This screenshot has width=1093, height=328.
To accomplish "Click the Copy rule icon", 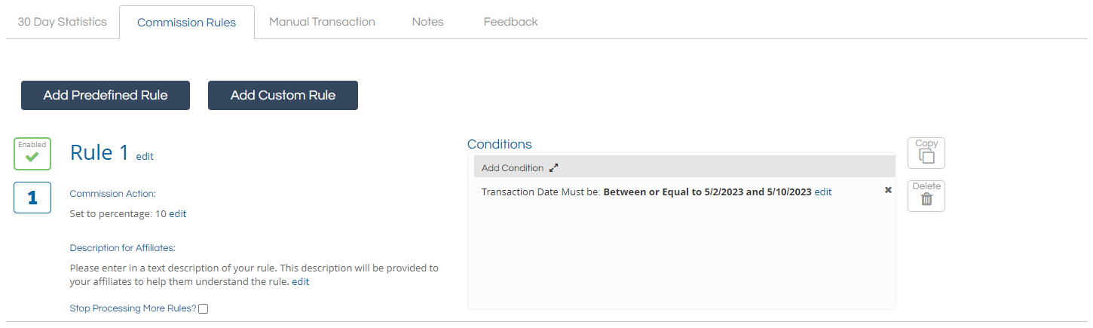I will 926,153.
